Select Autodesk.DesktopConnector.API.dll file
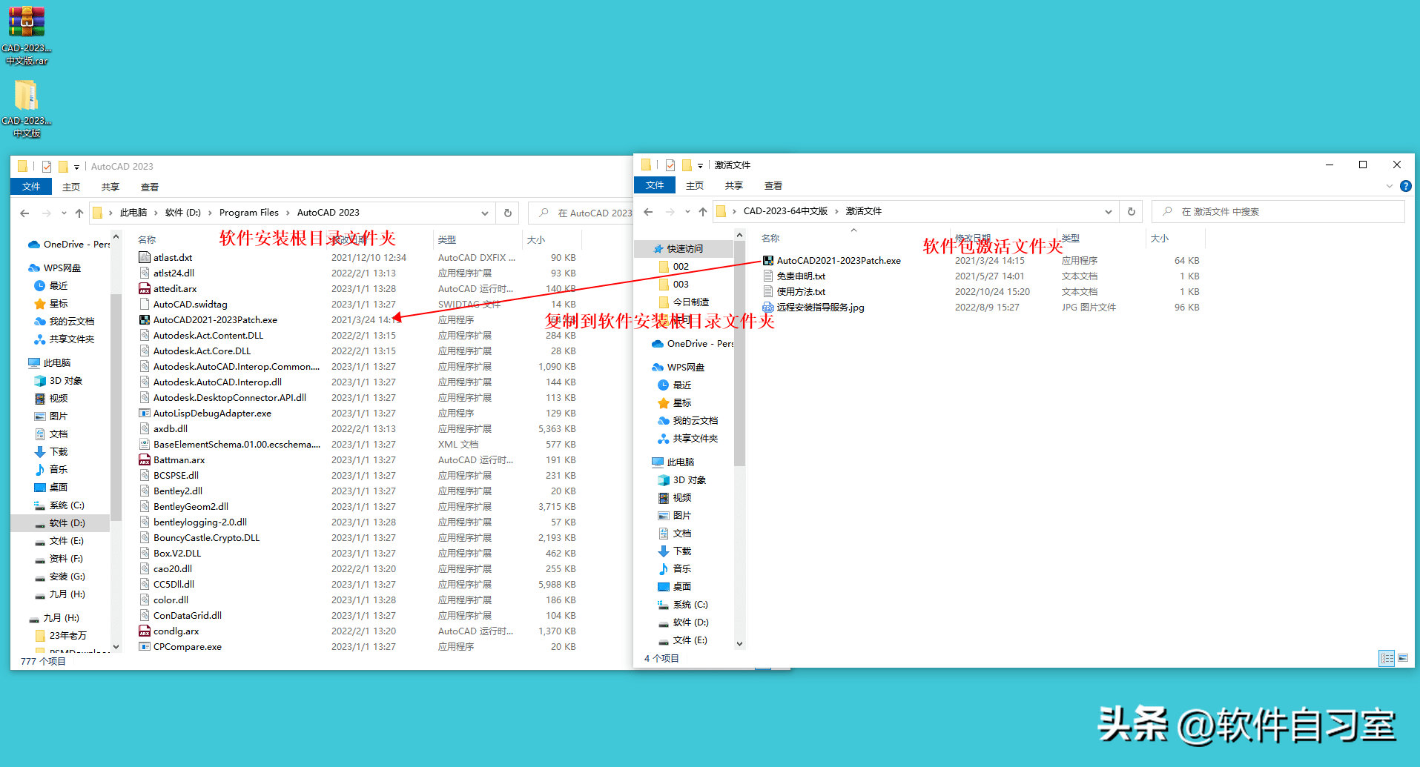1420x767 pixels. tap(223, 398)
